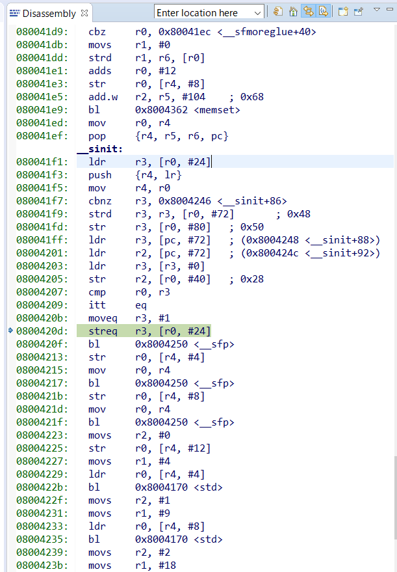Click ldr r0, [r4, #8] at 08004233
Image resolution: width=397 pixels, height=572 pixels.
[x=146, y=526]
